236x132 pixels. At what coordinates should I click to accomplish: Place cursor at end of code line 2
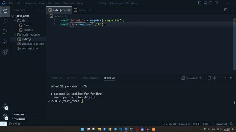[105, 25]
